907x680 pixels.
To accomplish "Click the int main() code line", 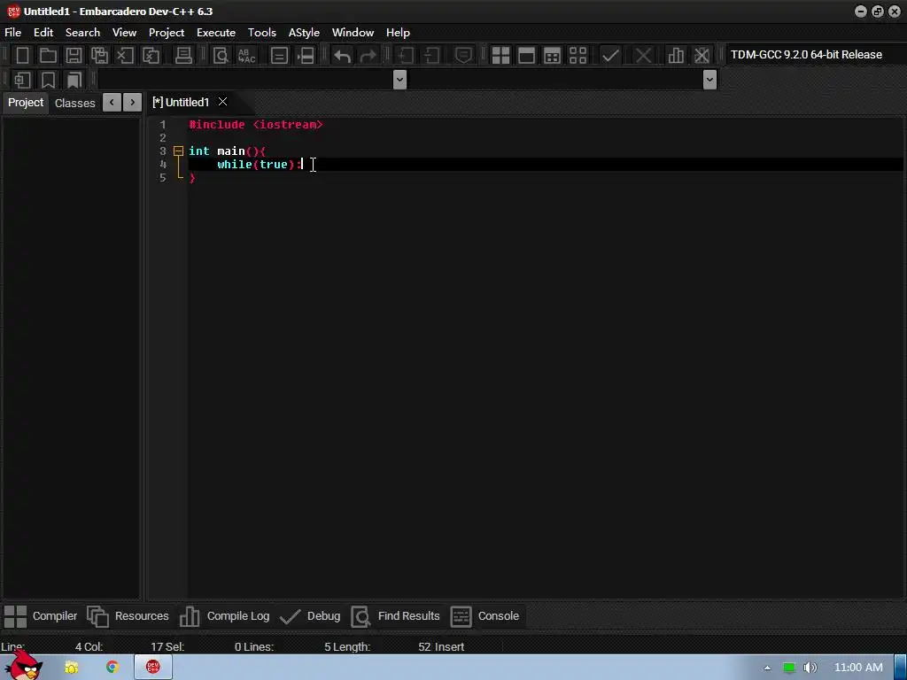I will [x=228, y=151].
